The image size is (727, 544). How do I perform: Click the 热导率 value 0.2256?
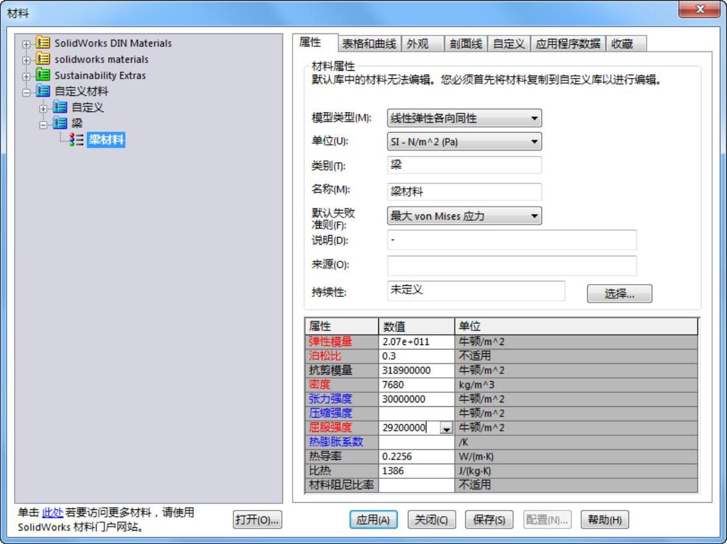coord(416,456)
